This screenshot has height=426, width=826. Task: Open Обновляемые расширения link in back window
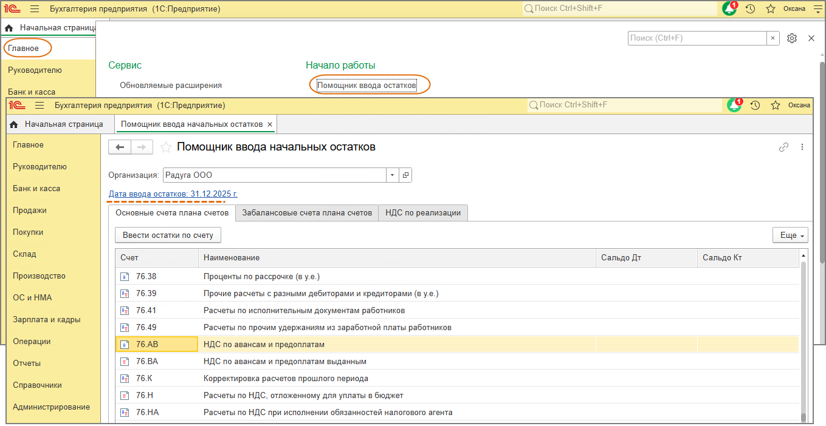171,86
